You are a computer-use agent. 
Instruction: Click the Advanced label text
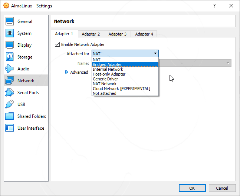coord(79,72)
